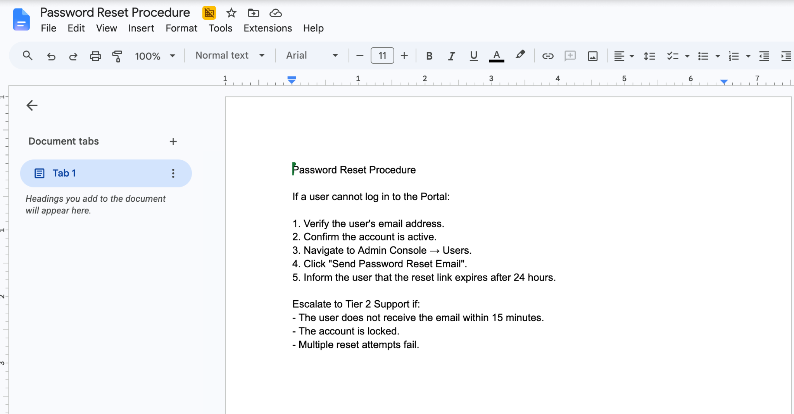Increase font size with plus button
The width and height of the screenshot is (794, 414).
[x=404, y=55]
